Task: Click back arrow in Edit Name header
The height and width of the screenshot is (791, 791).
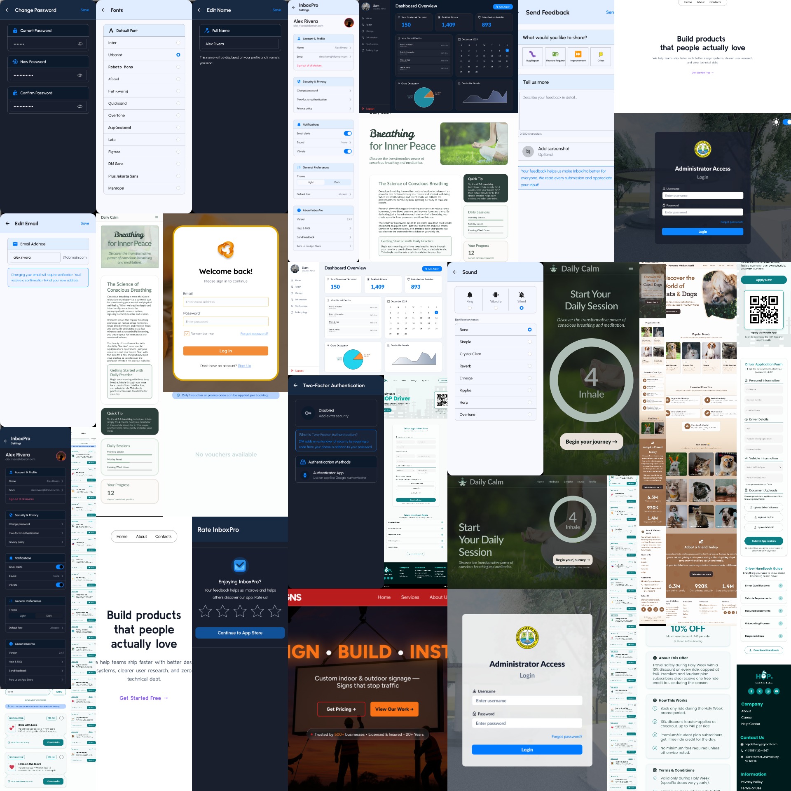Action: click(199, 10)
